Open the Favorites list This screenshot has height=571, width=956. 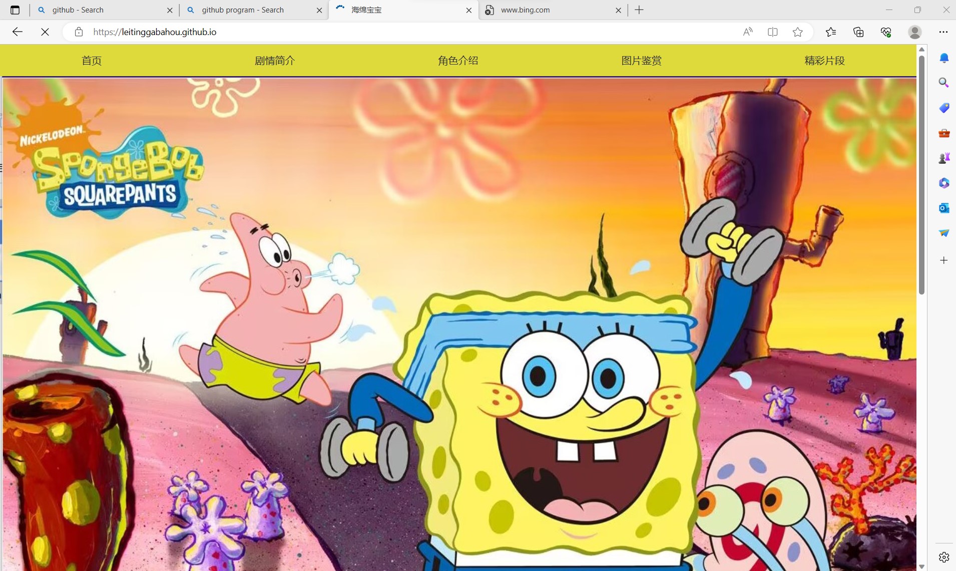tap(831, 32)
